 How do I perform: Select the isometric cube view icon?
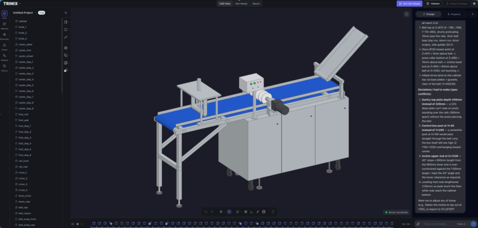point(229,212)
